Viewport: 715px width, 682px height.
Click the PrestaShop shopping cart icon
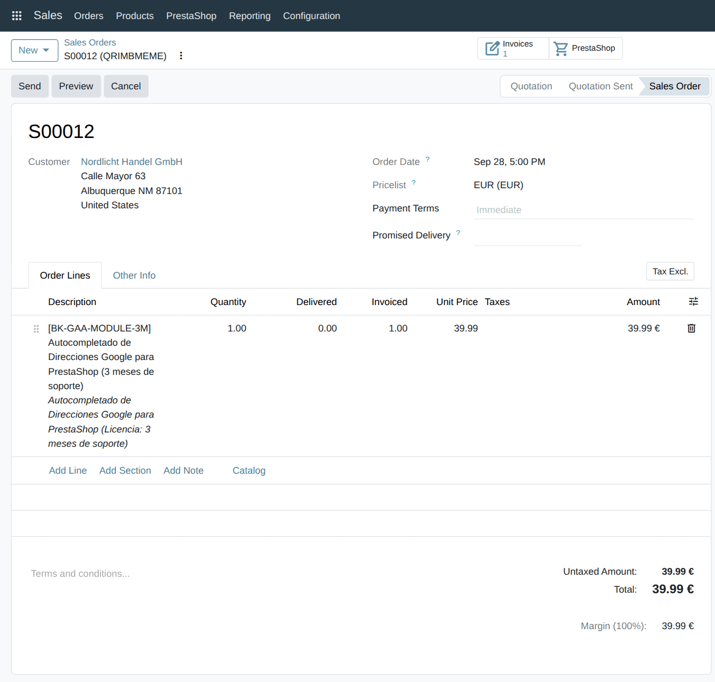pos(561,49)
